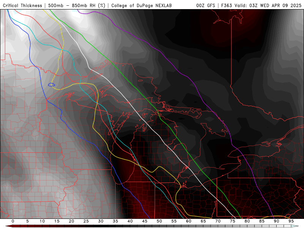Select the '00Z GFS' model run label
The height and width of the screenshot is (228, 304).
click(206, 6)
